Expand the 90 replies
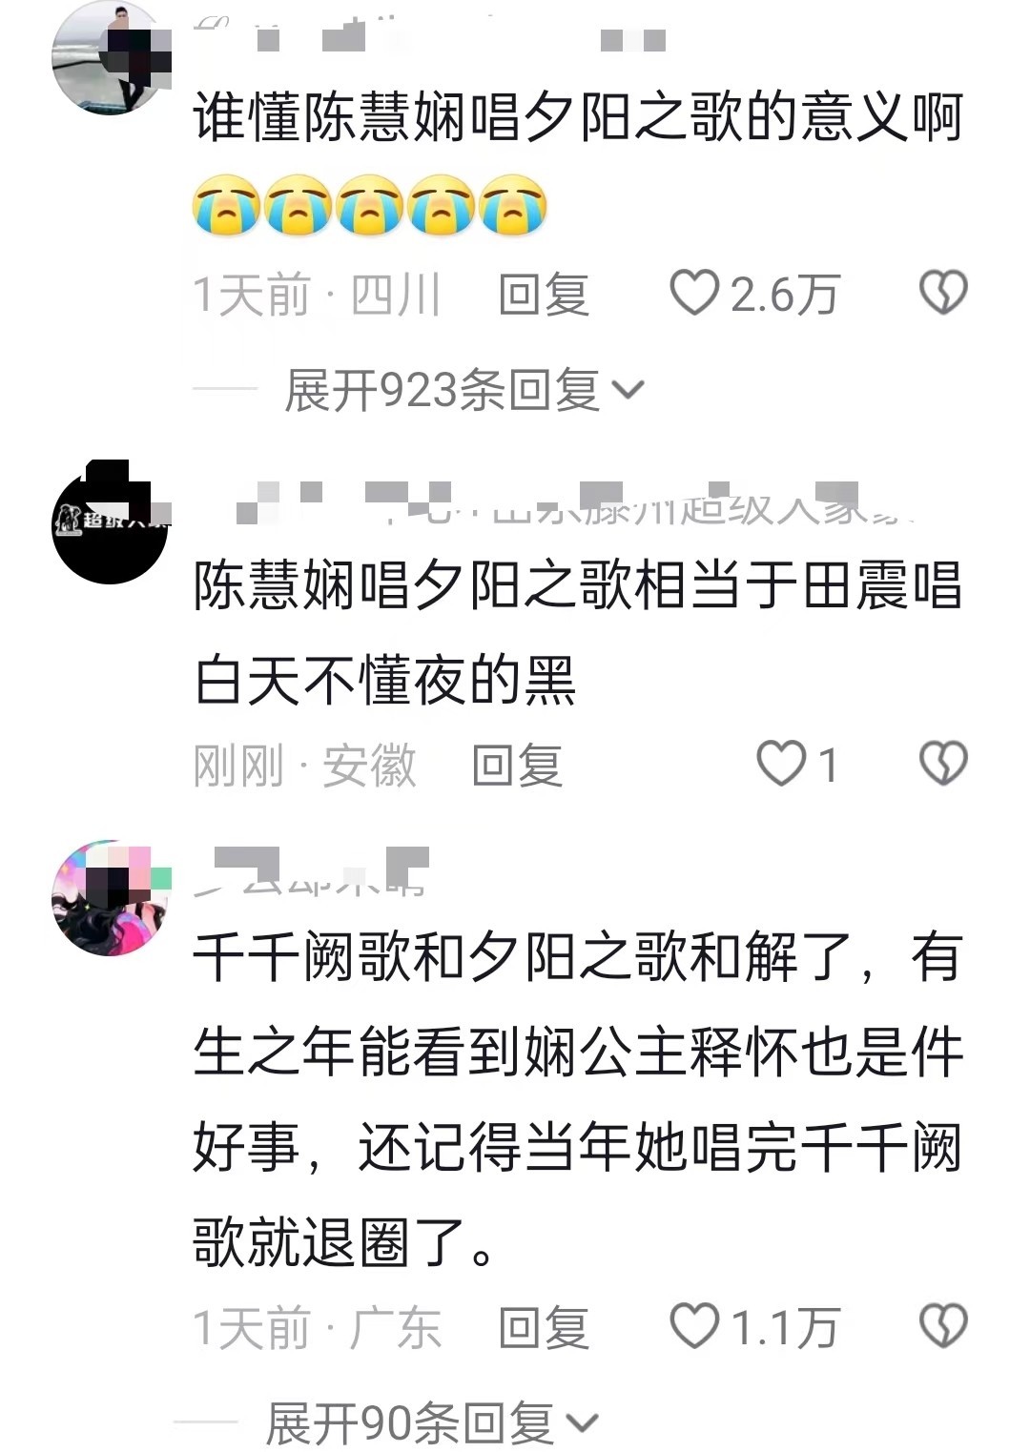1030x1452 pixels. (431, 1423)
